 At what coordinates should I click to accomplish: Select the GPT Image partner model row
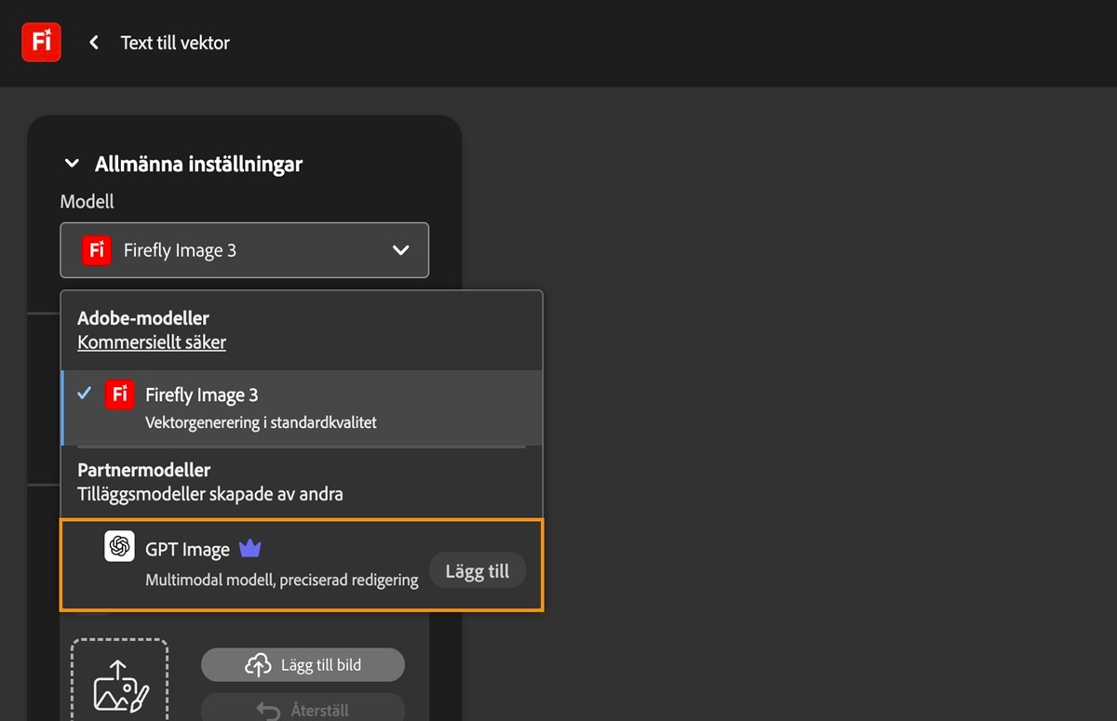point(279,562)
